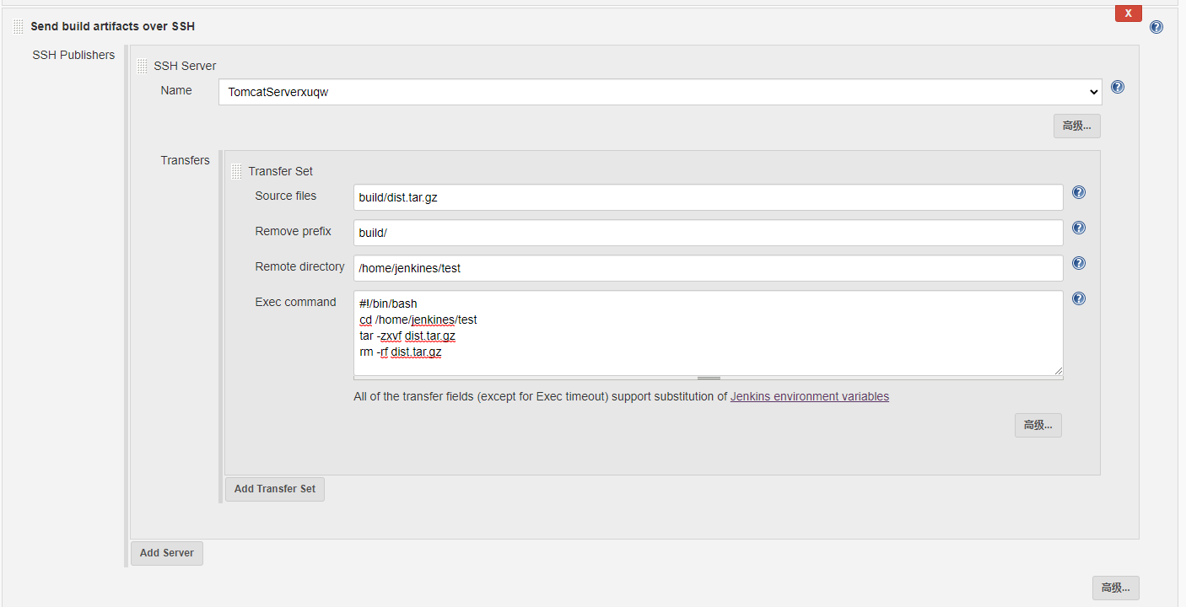
Task: Click help icon beside SSH Server Name dropdown
Action: click(x=1118, y=87)
